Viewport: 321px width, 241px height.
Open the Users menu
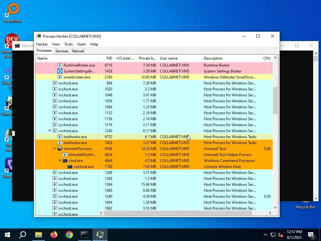point(82,44)
